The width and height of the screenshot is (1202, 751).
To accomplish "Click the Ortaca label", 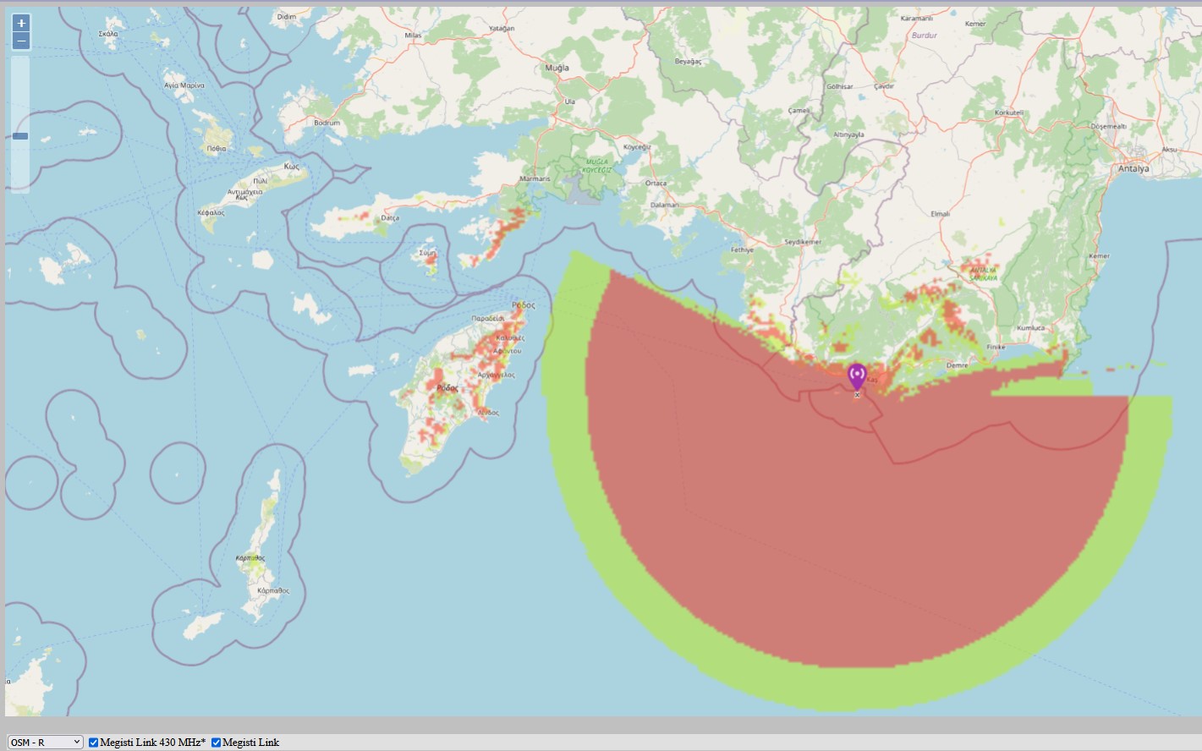I will click(x=656, y=183).
